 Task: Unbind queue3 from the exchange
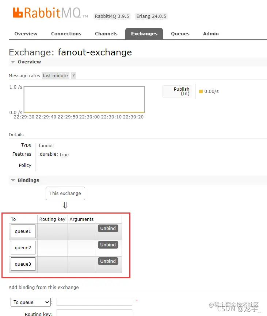(x=108, y=261)
